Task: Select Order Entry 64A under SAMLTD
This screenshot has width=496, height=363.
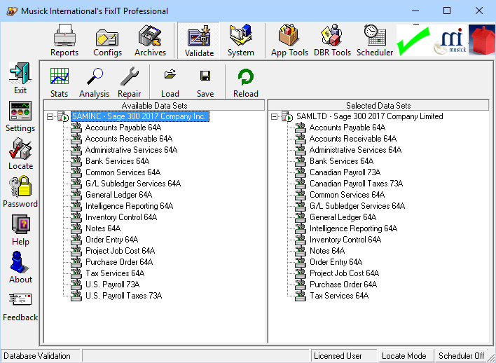Action: pos(336,262)
